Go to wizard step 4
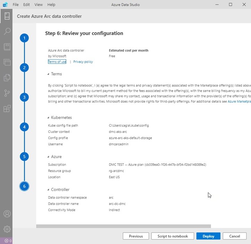This screenshot has height=244, width=251. click(x=24, y=127)
